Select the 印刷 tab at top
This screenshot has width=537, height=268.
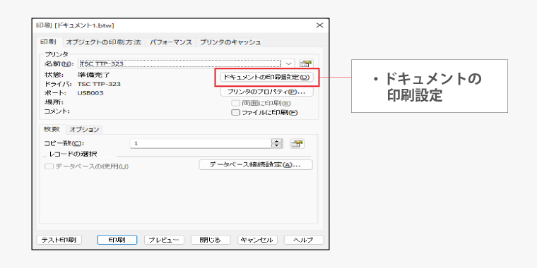[x=48, y=42]
